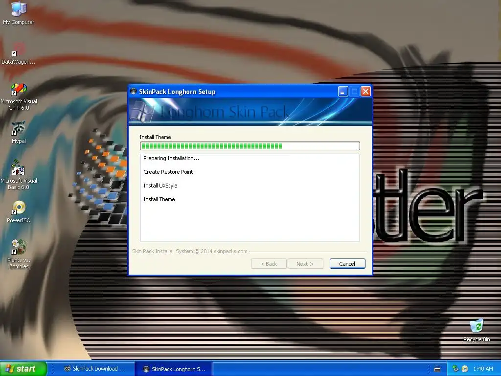Select 'Install UXStyle' log line

(x=160, y=186)
